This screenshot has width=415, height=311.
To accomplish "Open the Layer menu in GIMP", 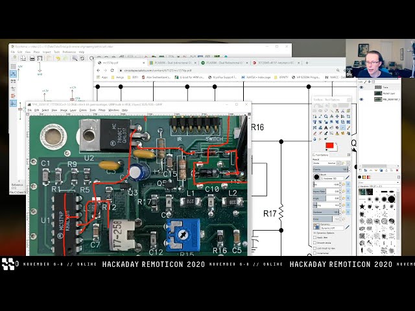I will [x=73, y=110].
